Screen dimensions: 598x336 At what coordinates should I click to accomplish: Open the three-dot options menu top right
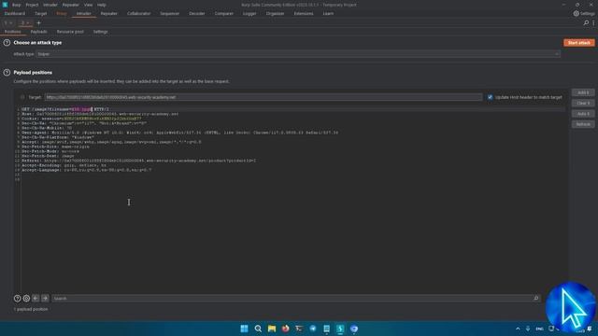coord(594,22)
